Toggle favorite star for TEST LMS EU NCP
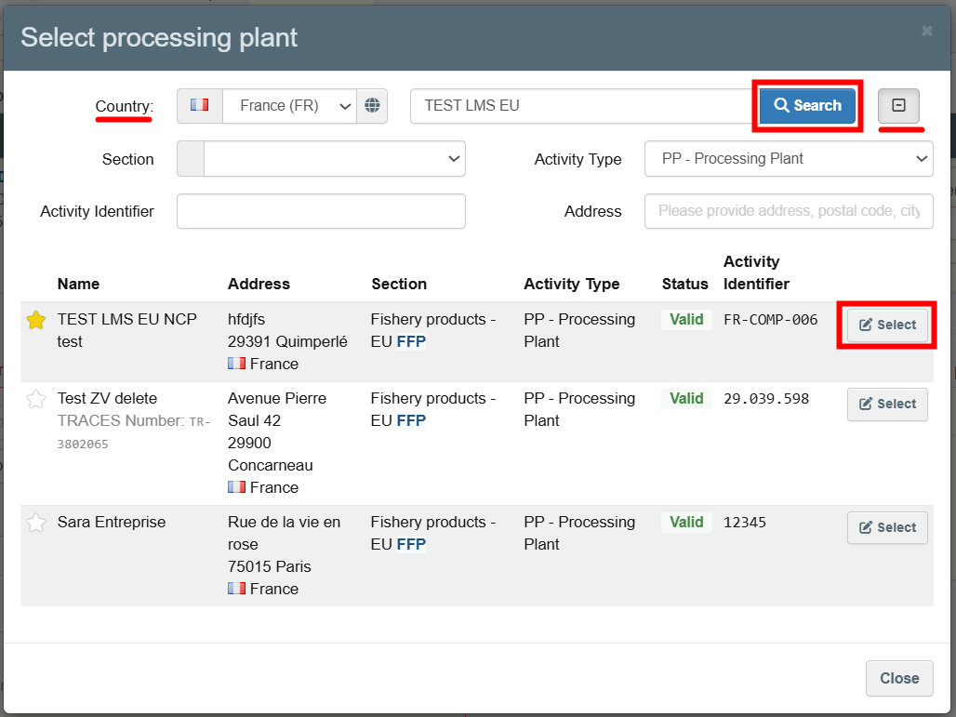The height and width of the screenshot is (717, 956). [x=36, y=321]
